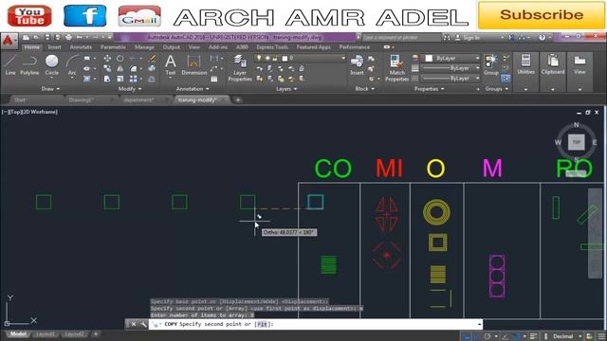Click the Match Properties icon

pyautogui.click(x=396, y=68)
